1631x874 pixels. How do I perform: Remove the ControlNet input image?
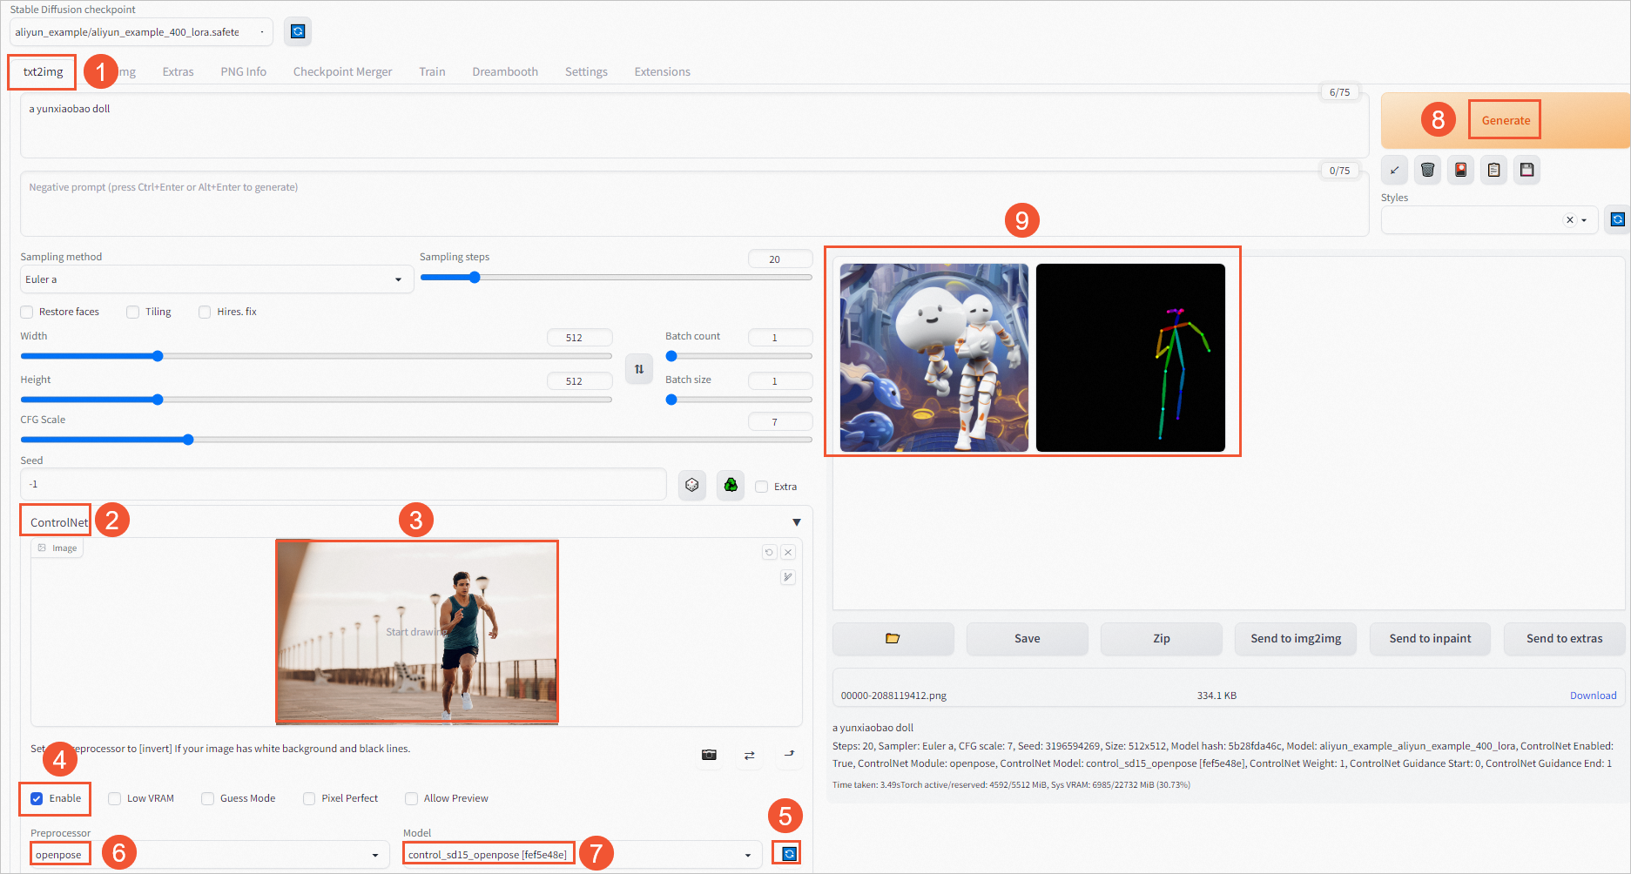(x=788, y=552)
